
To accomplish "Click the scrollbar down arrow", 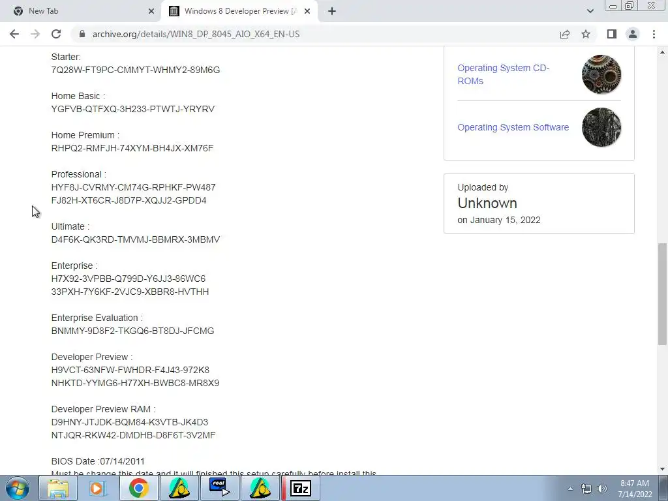I will pos(663,469).
